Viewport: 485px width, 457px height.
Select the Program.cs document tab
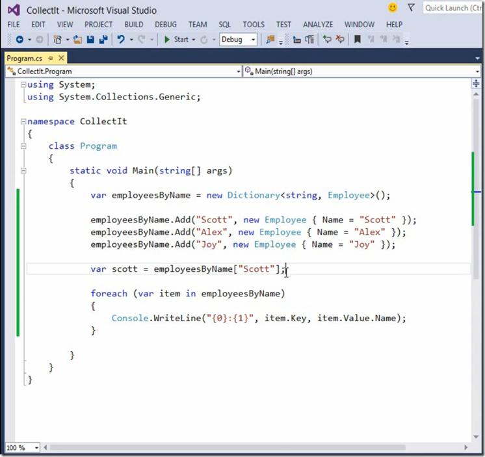pyautogui.click(x=25, y=59)
